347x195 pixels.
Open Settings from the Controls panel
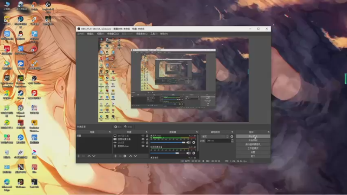pyautogui.click(x=253, y=153)
